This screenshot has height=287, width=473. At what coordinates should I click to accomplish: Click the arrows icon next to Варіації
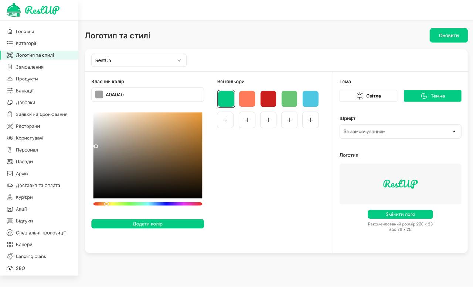click(10, 91)
